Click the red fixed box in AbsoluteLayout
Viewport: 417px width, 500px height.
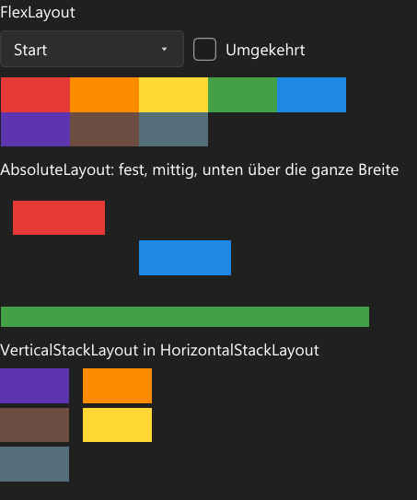pos(59,218)
